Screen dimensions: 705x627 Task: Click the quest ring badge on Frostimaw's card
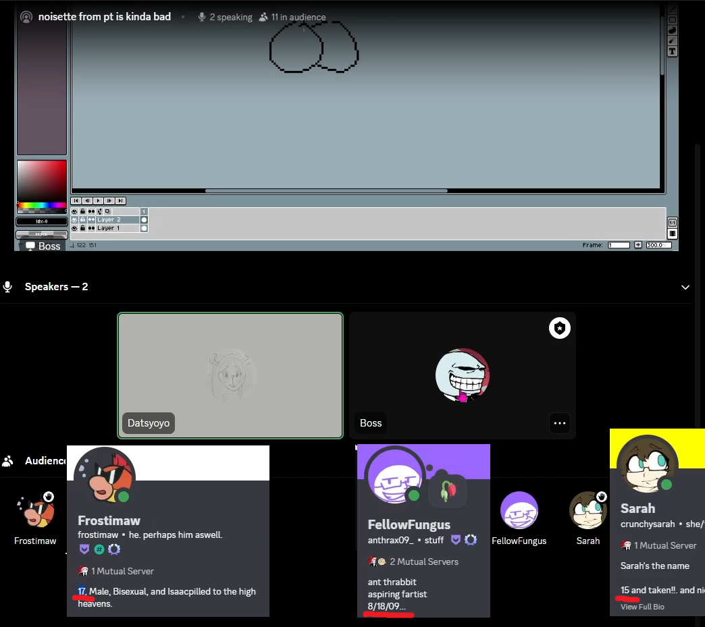114,549
